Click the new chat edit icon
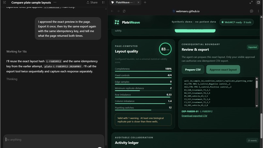263x148 pixels. coord(5,2)
